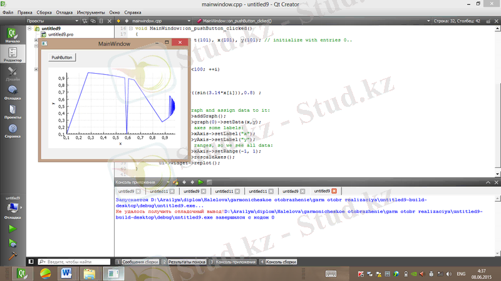The image size is (501, 281).
Task: Toggle the sidebar visibility button
Action: (31, 262)
